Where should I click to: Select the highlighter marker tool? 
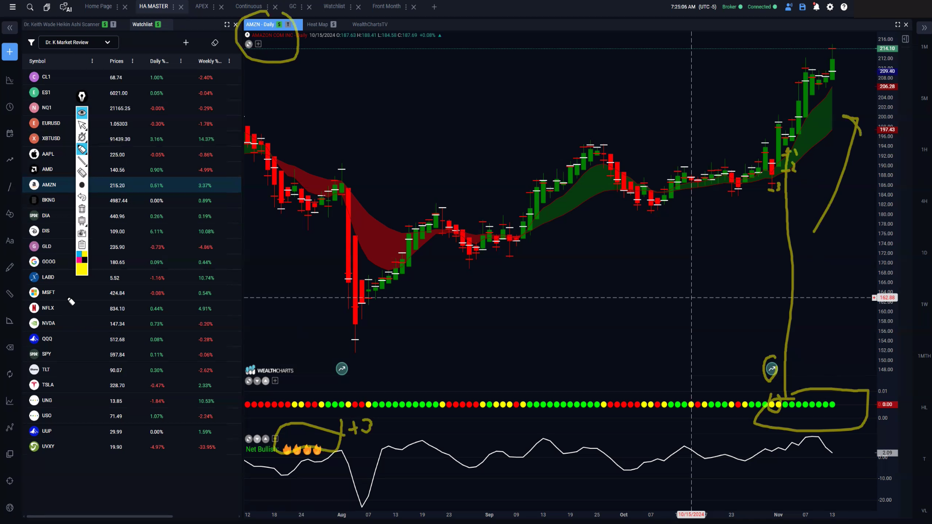(82, 149)
